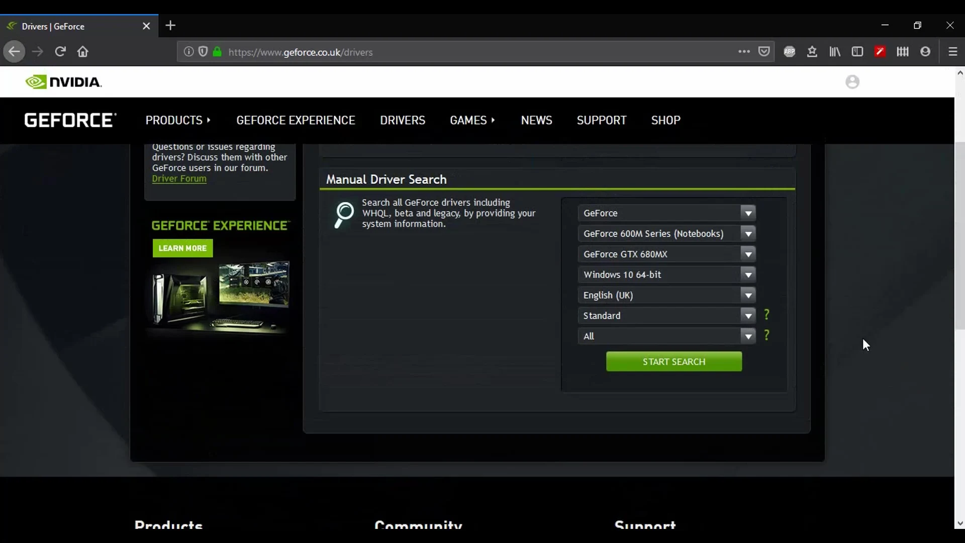Screen dimensions: 965x543
Task: Open GeForce GTX 680MX product dropdown
Action: point(666,254)
